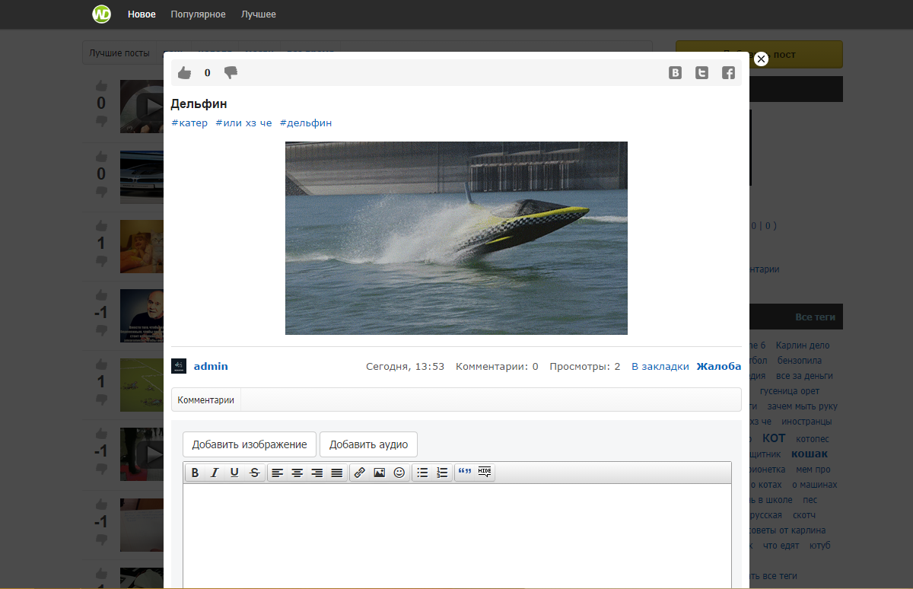The image size is (913, 589).
Task: Insert hidden text with the HIDE icon
Action: pyautogui.click(x=485, y=473)
